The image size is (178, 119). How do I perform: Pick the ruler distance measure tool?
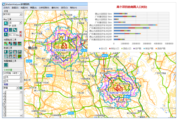(x=15, y=30)
